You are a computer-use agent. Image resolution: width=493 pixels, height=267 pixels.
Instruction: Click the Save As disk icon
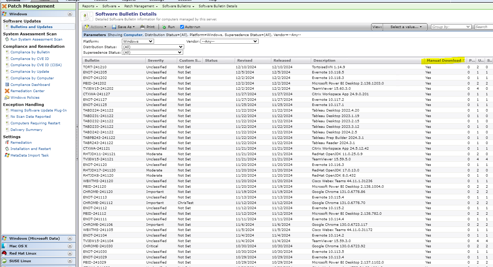click(114, 27)
